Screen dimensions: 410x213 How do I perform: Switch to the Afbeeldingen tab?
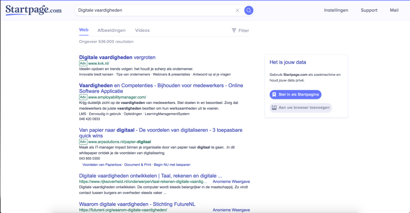(111, 30)
